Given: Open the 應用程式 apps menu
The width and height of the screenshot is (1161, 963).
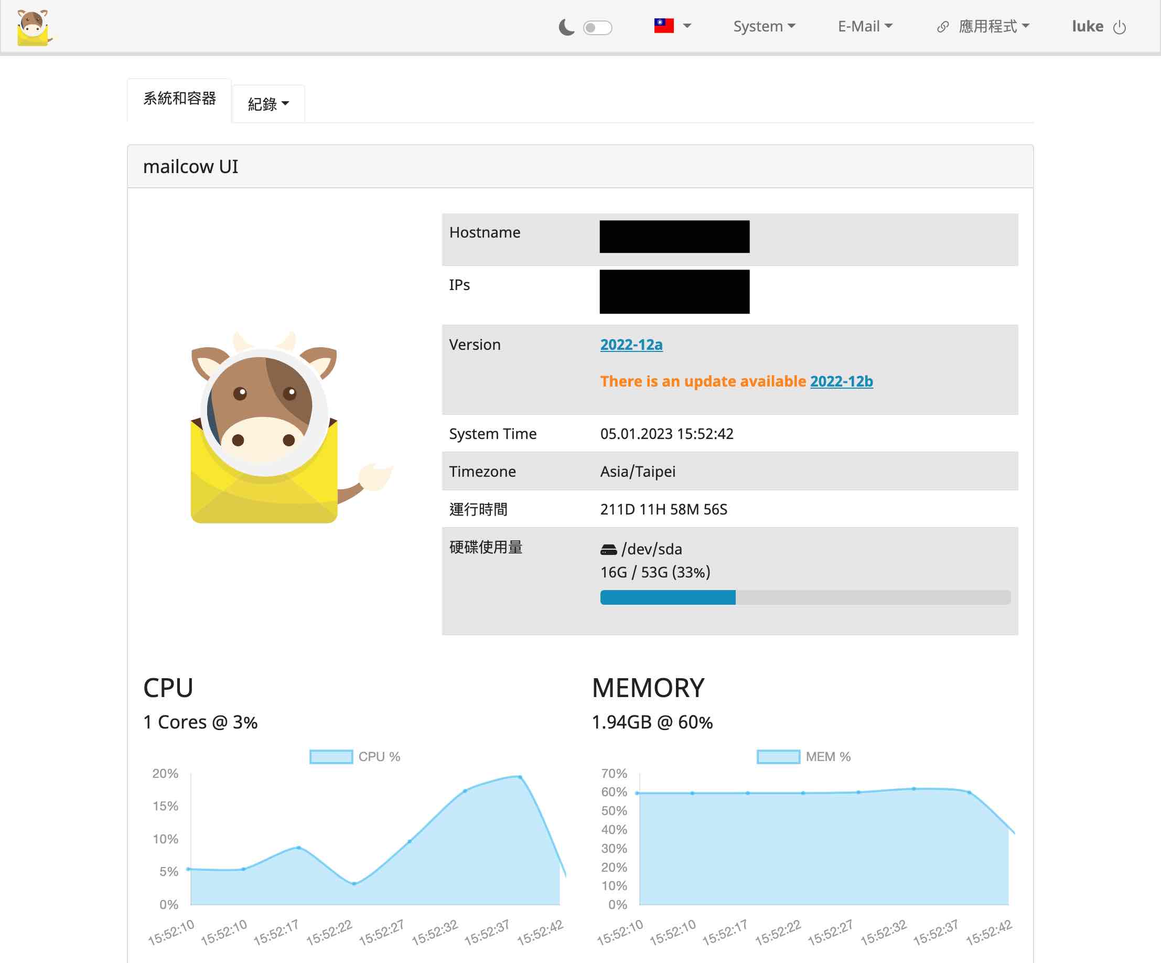Looking at the screenshot, I should tap(994, 27).
